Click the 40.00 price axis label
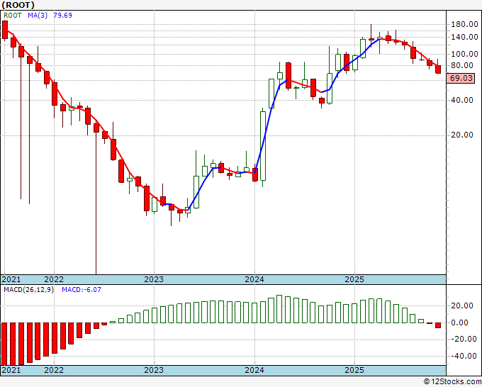482x387 pixels. pos(461,100)
